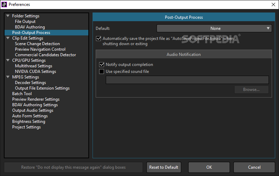279x176 pixels.
Task: Click the Post-Output Process panel title
Action: pyautogui.click(x=184, y=17)
